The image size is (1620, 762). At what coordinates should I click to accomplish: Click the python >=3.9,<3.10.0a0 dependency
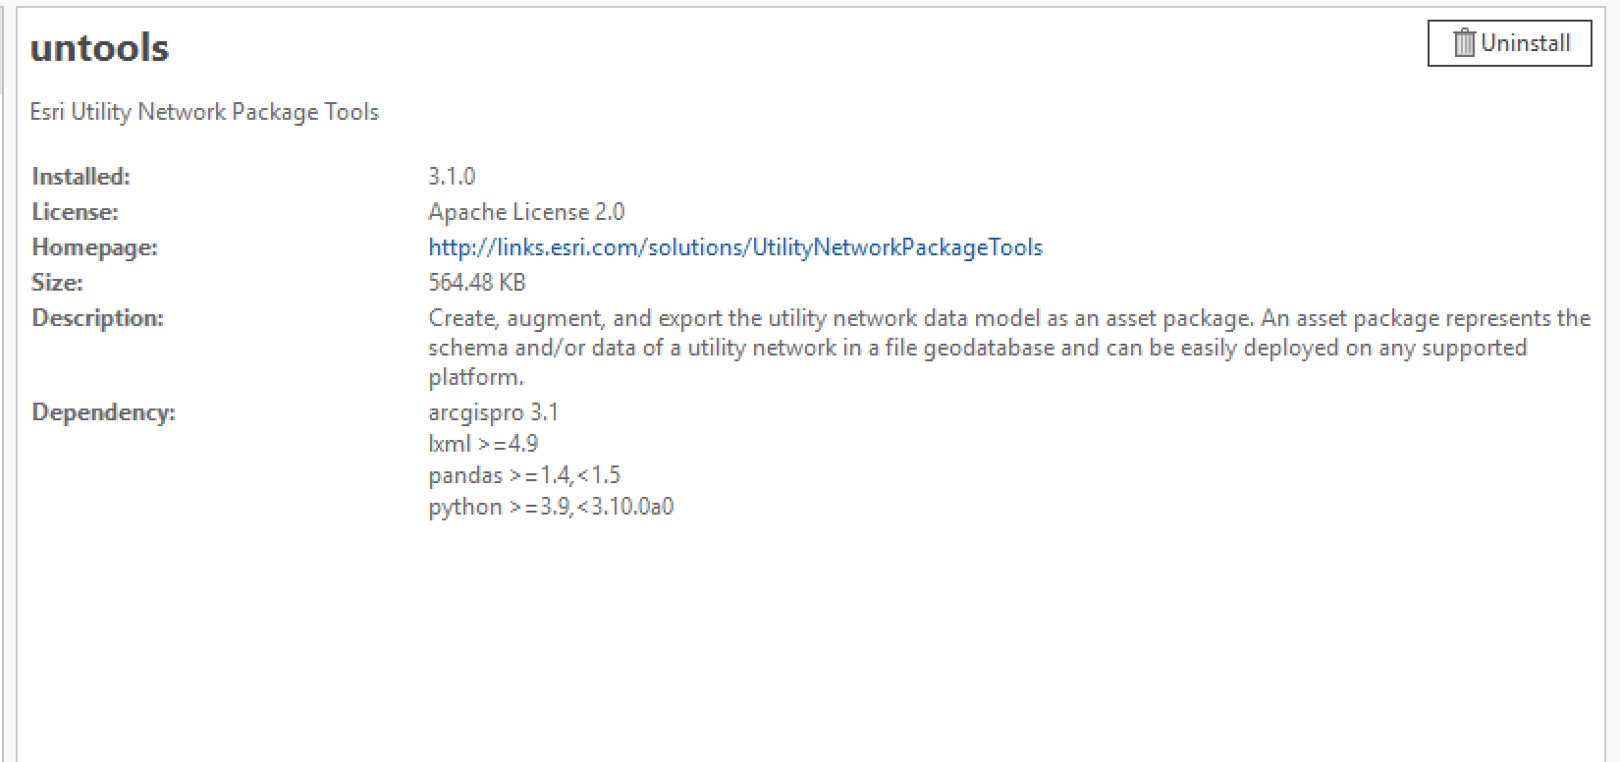pos(551,506)
